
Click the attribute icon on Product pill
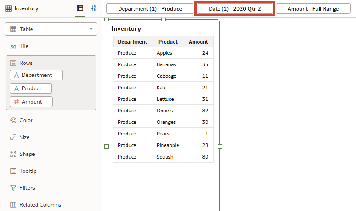pyautogui.click(x=16, y=88)
